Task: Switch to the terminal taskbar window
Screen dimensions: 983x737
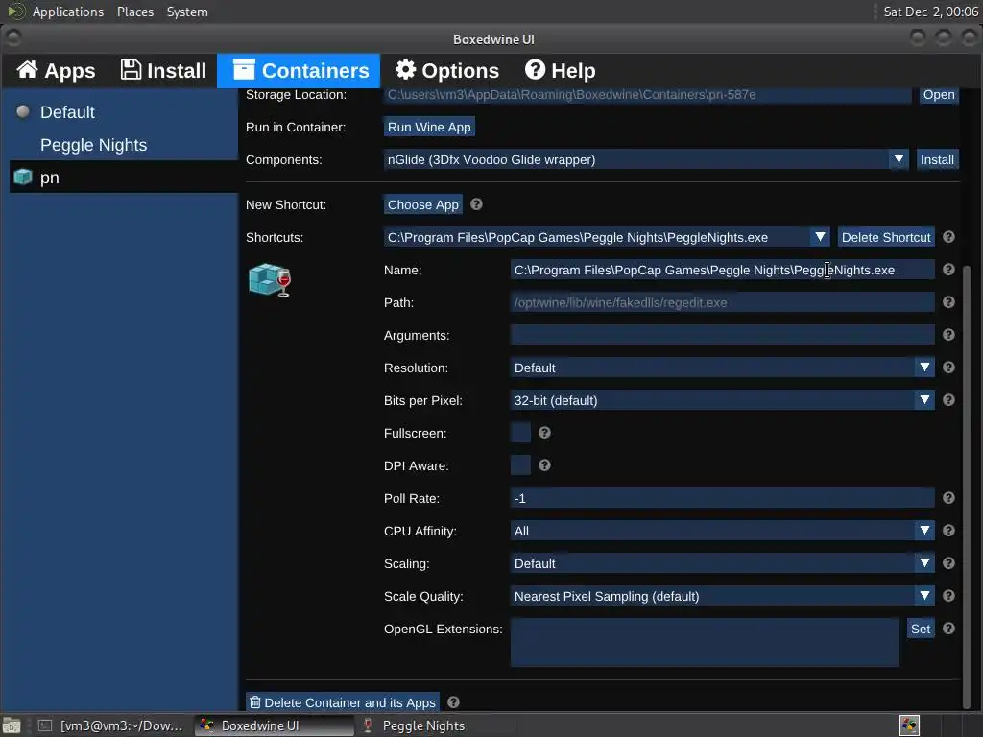Action: coord(110,725)
